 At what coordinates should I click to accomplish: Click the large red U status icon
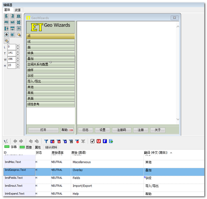click(99, 141)
